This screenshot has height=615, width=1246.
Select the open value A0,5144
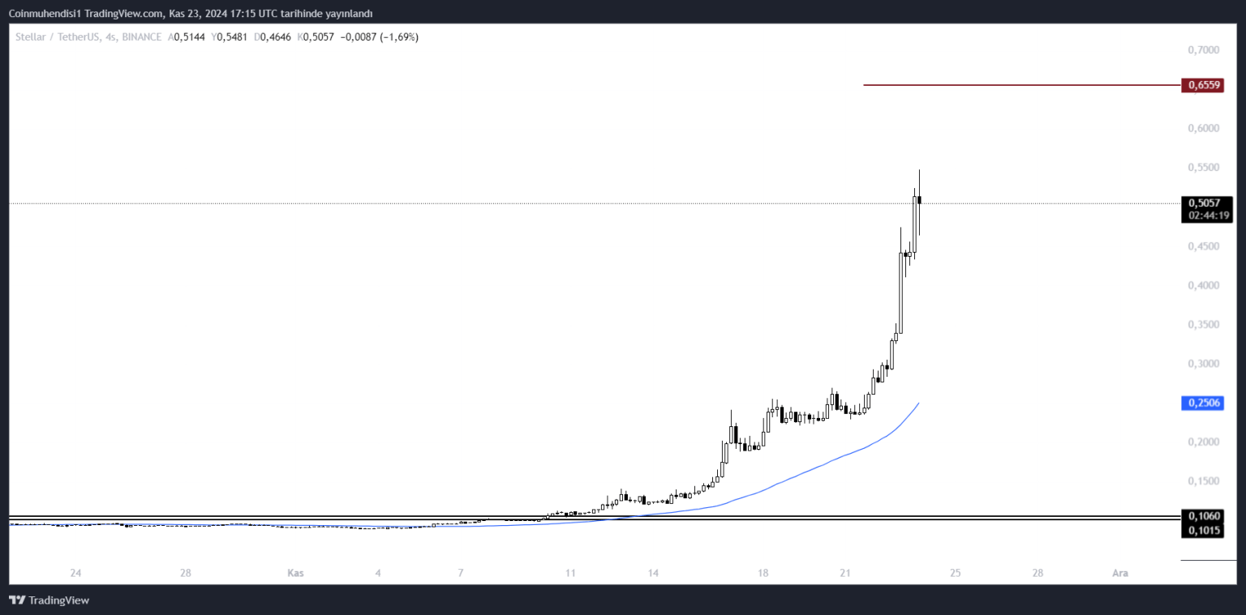[187, 37]
